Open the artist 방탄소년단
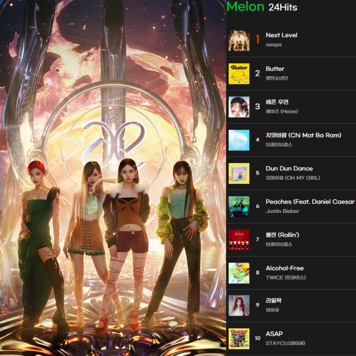Viewport: 356px width, 356px height. pyautogui.click(x=277, y=78)
